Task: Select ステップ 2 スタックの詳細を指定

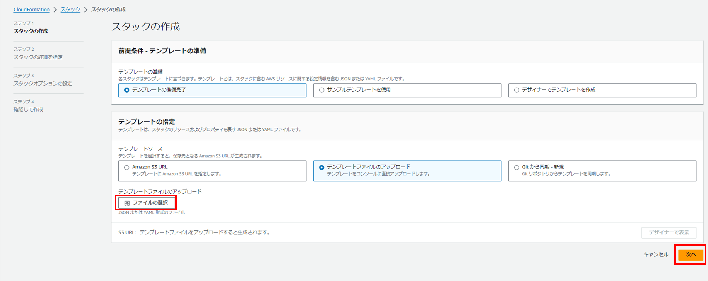Action: tap(38, 53)
